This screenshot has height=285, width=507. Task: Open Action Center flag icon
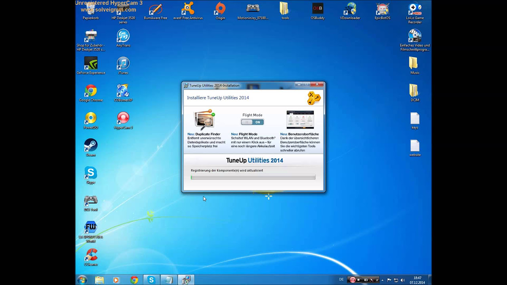tap(389, 280)
